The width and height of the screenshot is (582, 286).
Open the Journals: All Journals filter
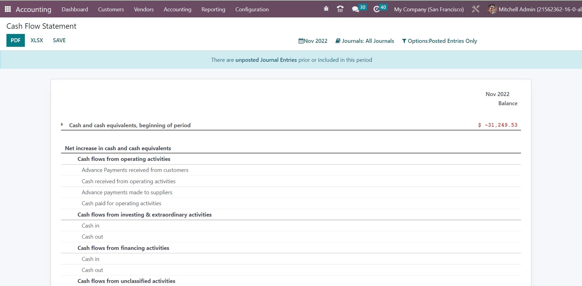click(365, 41)
